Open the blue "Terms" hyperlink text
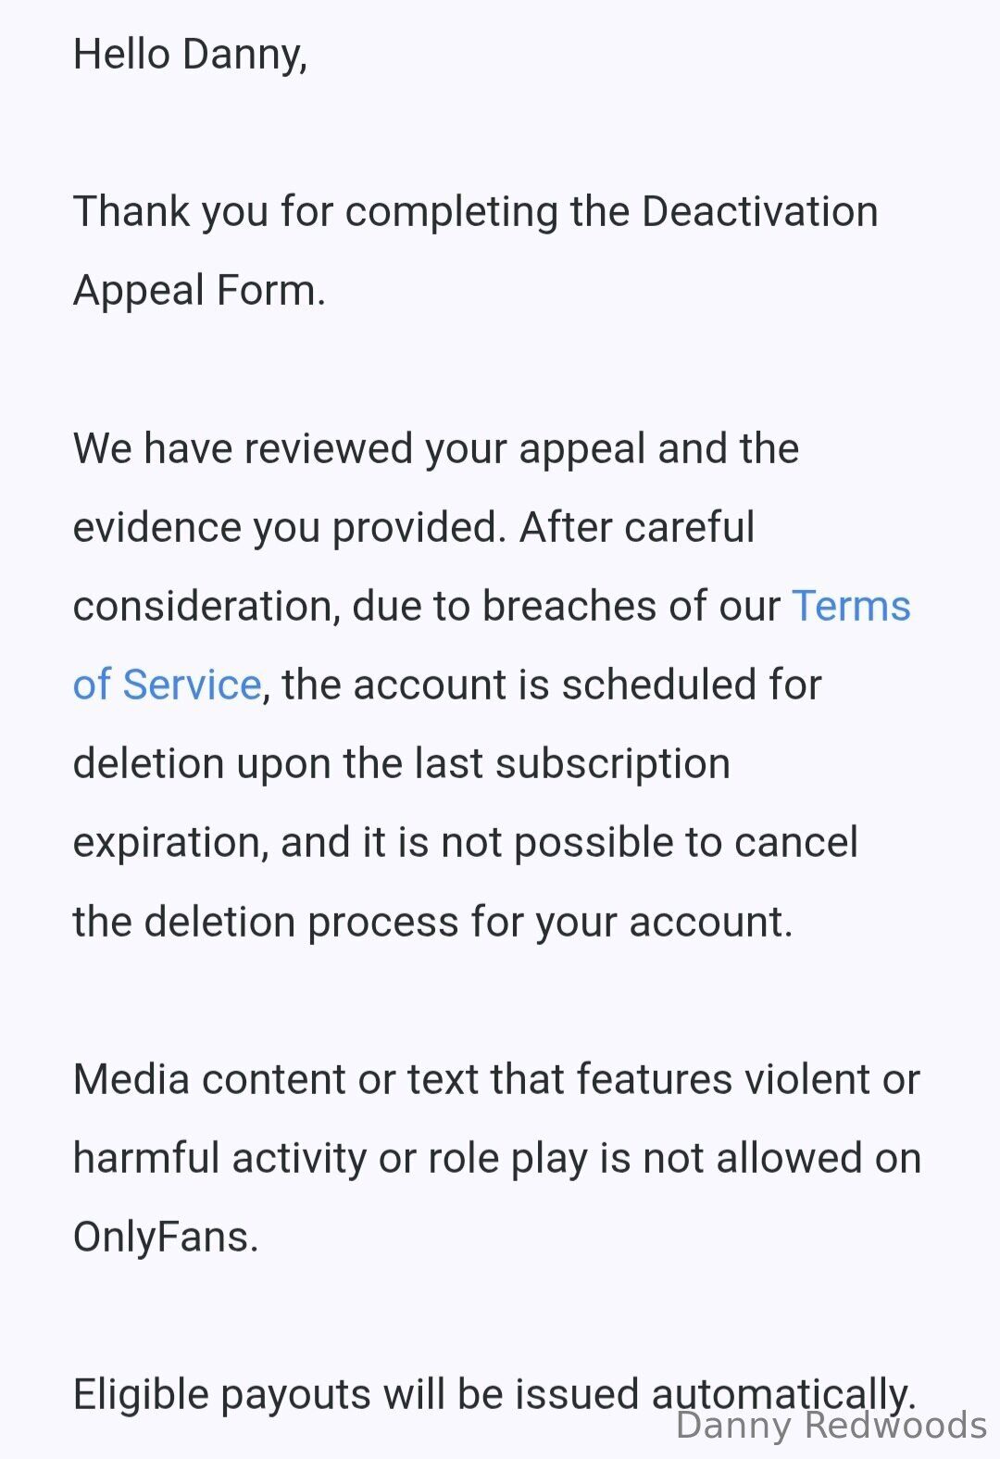 coord(851,606)
